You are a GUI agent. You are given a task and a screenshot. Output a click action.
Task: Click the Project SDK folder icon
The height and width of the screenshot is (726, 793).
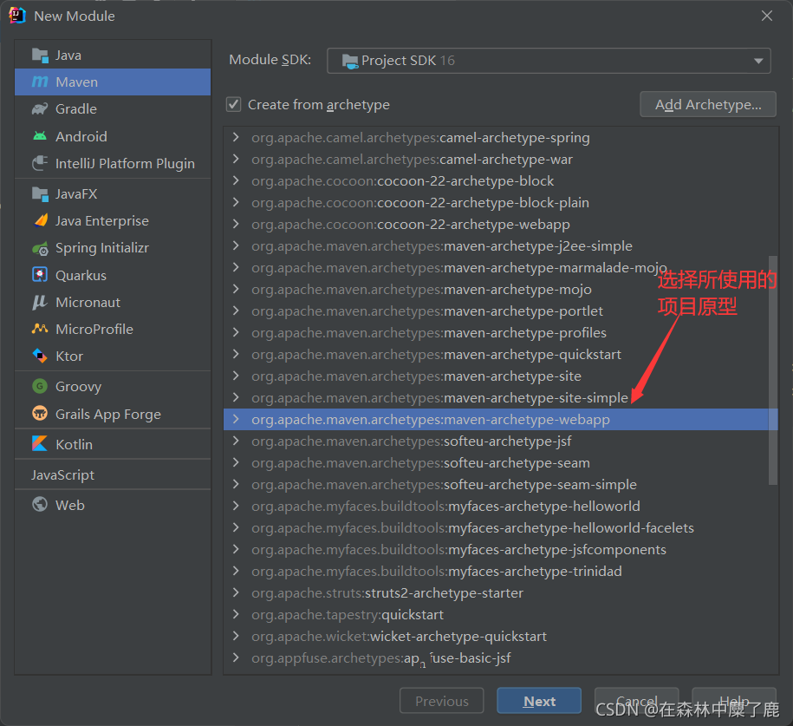tap(350, 62)
